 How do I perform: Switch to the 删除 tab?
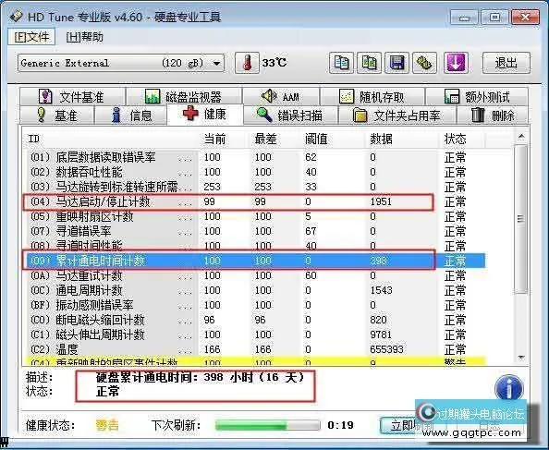coord(493,115)
